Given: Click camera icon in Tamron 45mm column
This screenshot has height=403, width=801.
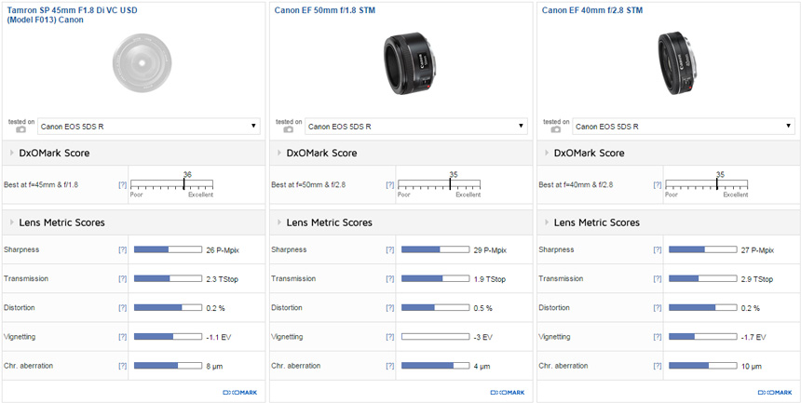Looking at the screenshot, I should pyautogui.click(x=20, y=129).
